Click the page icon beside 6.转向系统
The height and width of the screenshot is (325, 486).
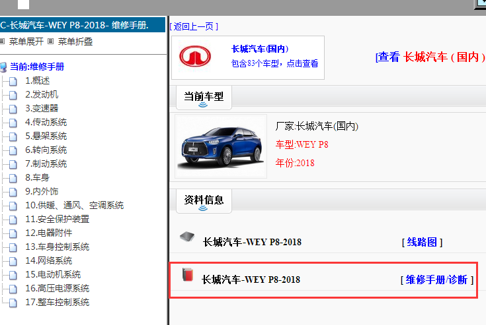click(x=13, y=150)
